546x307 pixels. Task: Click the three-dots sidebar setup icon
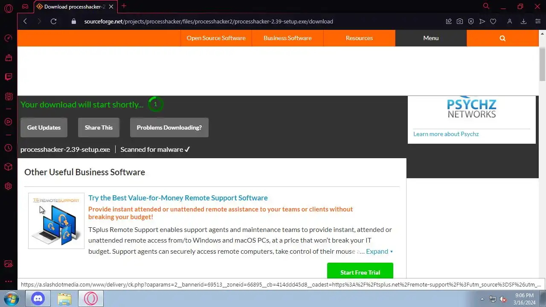8,281
